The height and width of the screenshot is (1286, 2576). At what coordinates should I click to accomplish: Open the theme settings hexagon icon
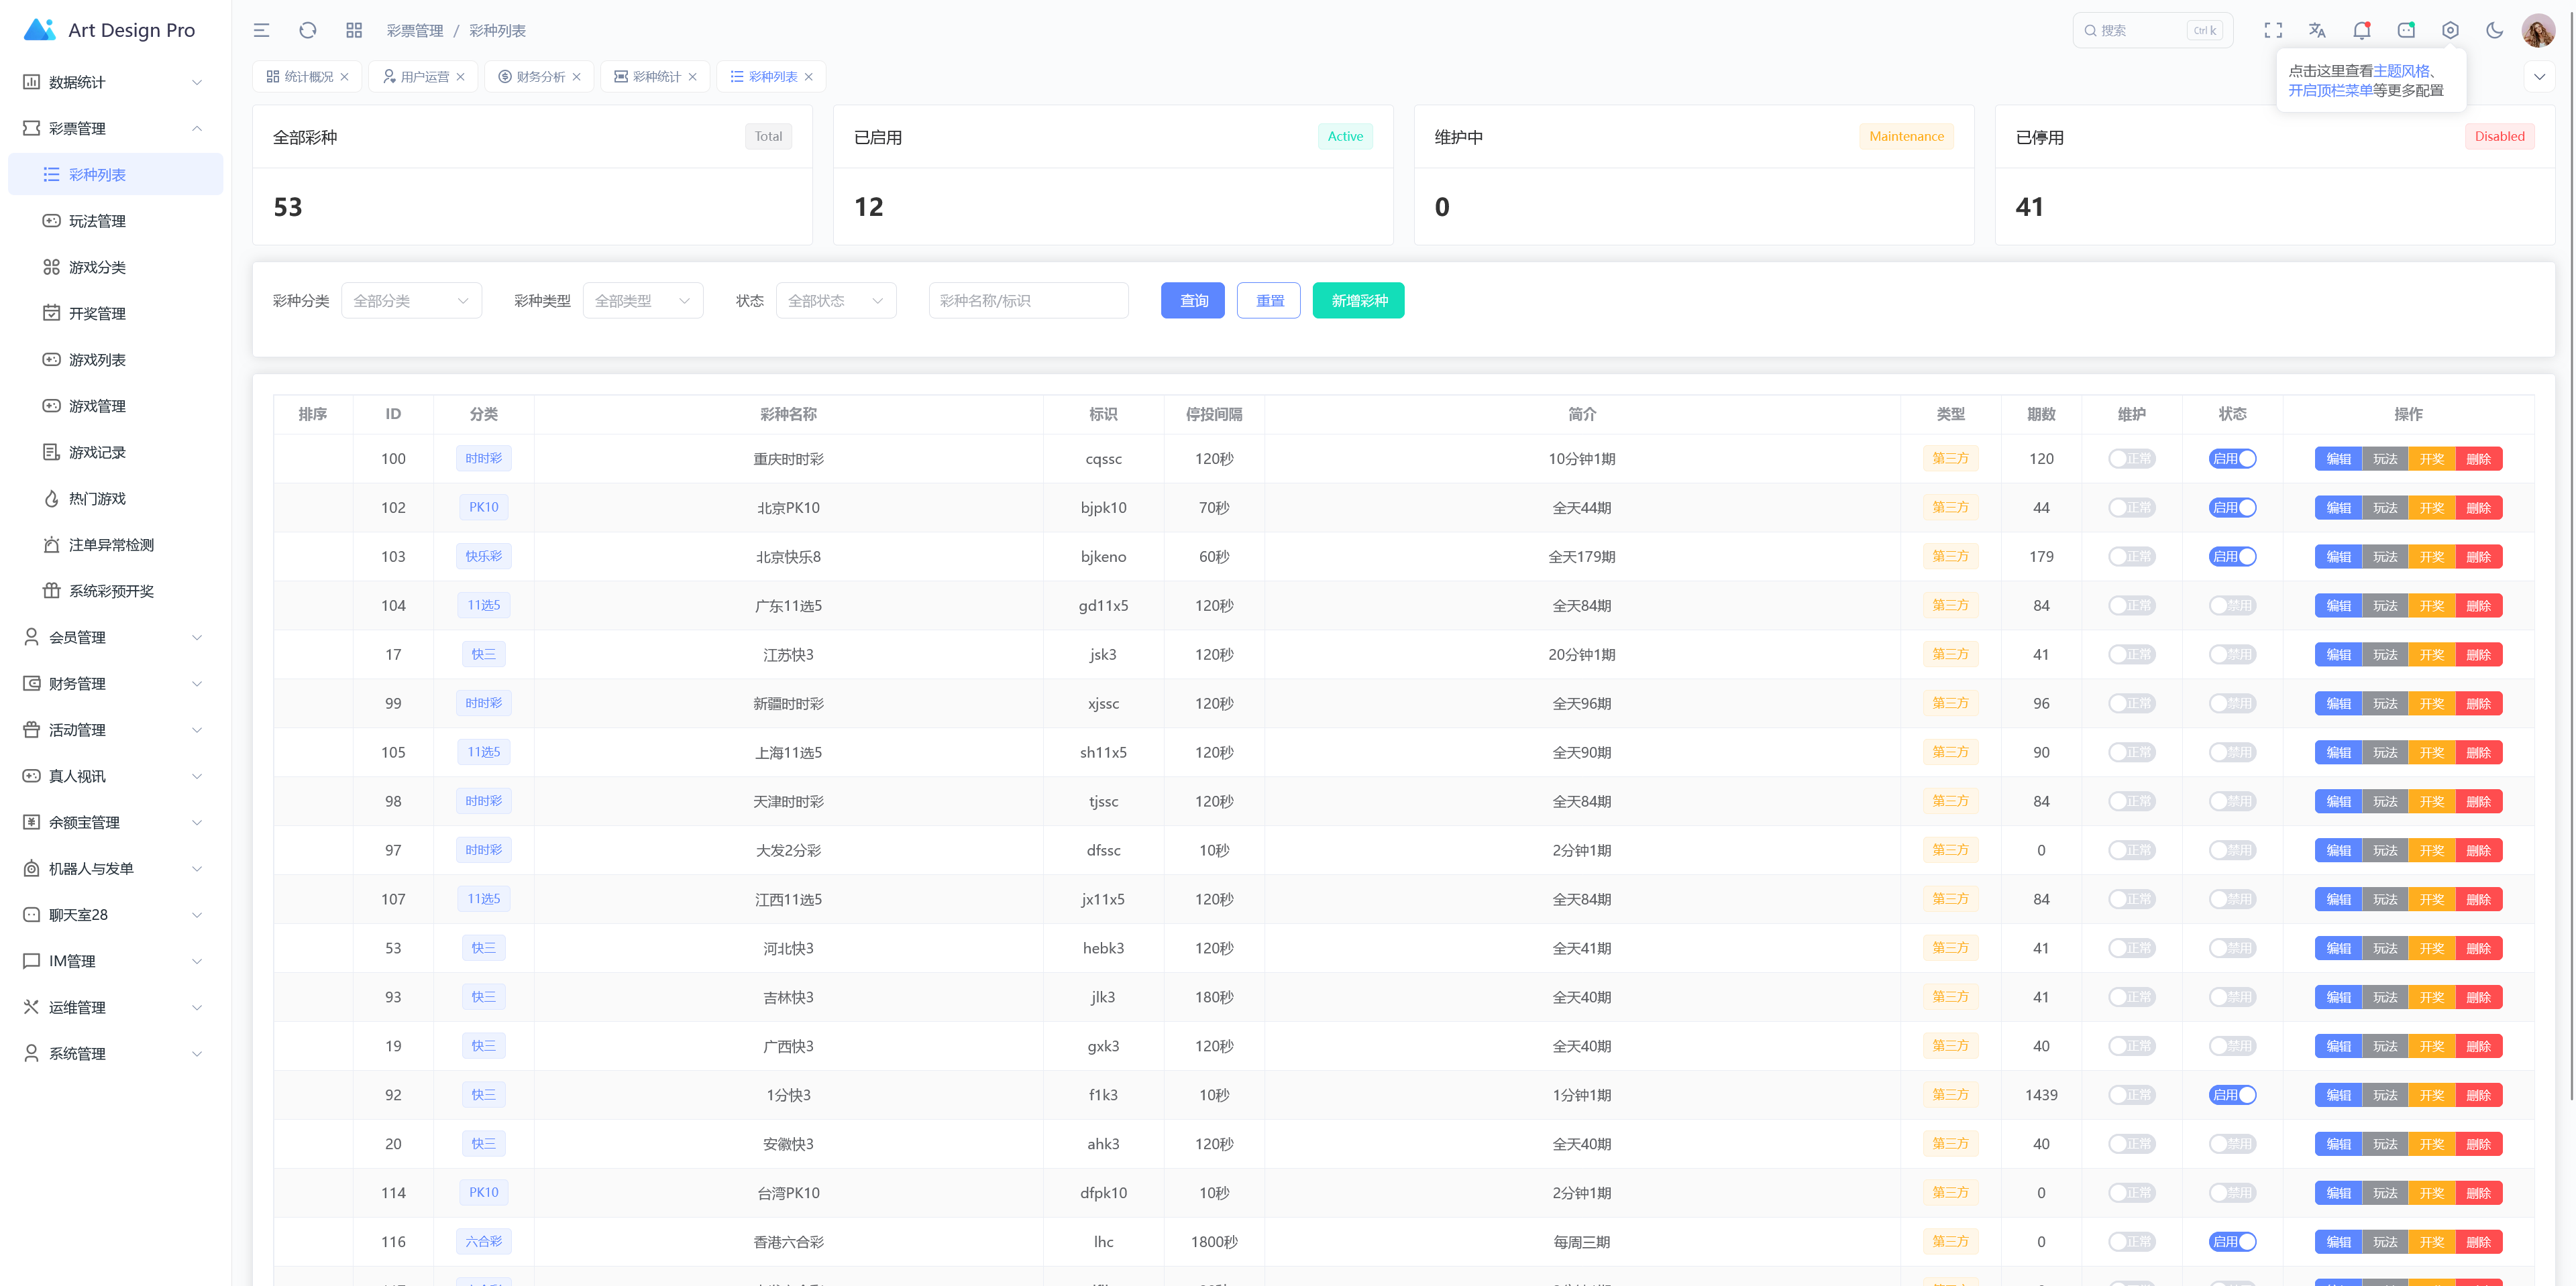[x=2449, y=30]
